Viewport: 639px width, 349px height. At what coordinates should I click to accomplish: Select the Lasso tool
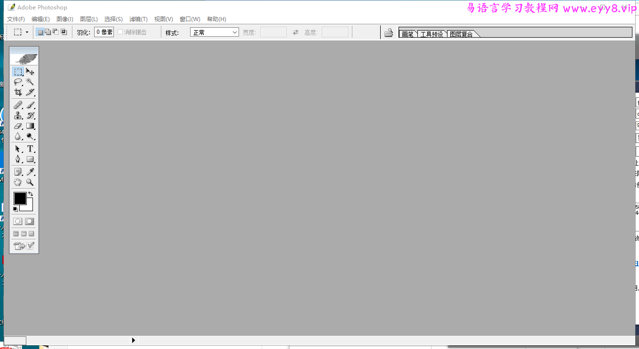(x=18, y=82)
